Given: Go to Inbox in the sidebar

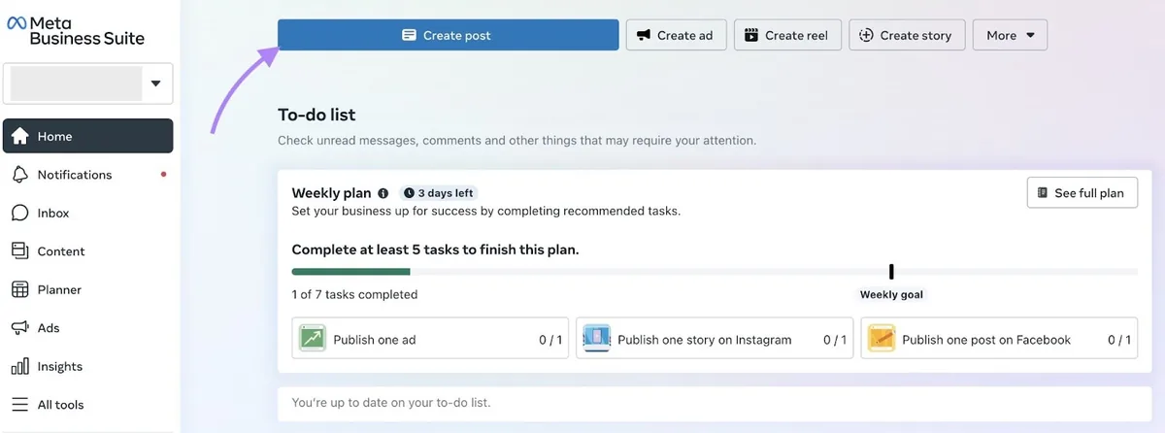Looking at the screenshot, I should [88, 213].
